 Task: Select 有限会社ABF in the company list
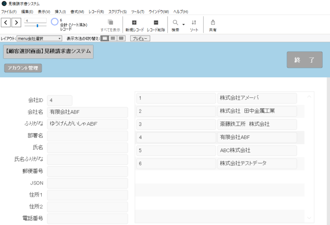257,137
